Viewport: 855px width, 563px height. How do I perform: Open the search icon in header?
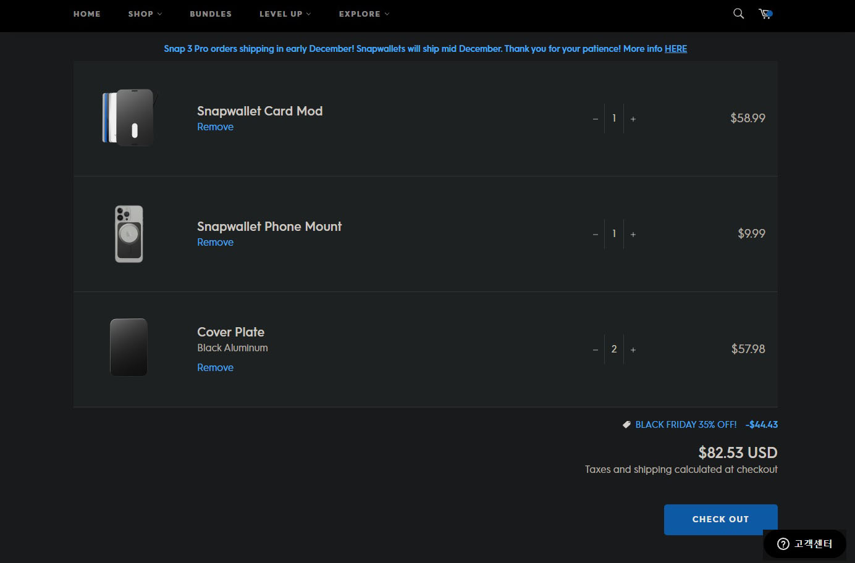[738, 14]
